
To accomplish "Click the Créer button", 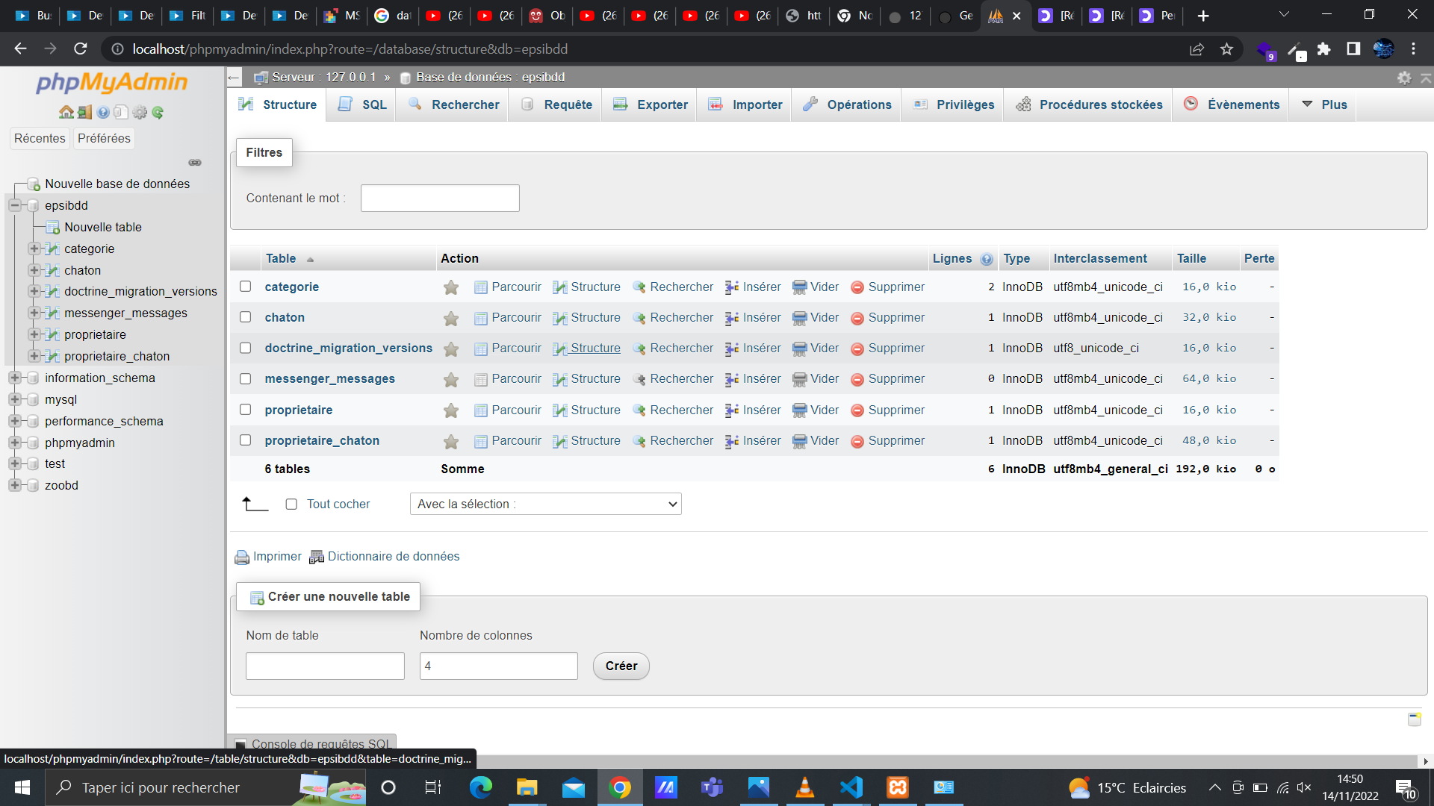I will click(x=621, y=666).
